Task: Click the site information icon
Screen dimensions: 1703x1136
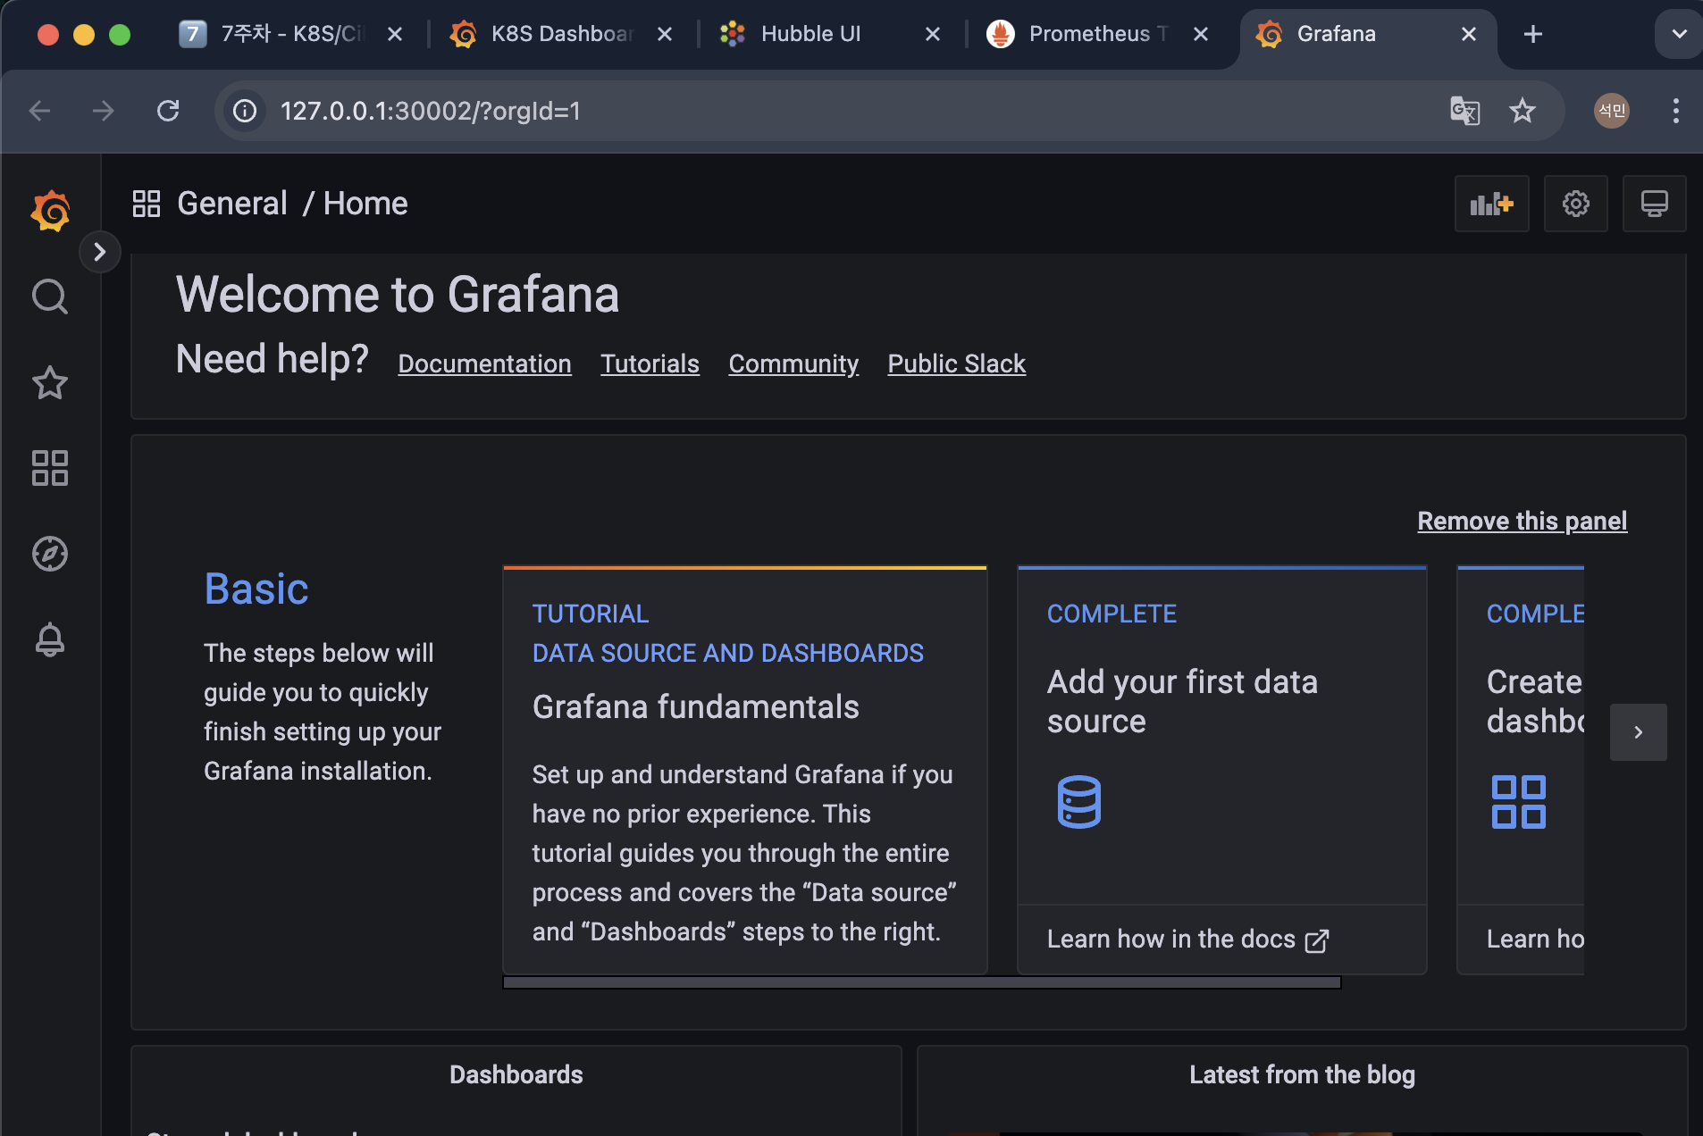Action: 244,111
